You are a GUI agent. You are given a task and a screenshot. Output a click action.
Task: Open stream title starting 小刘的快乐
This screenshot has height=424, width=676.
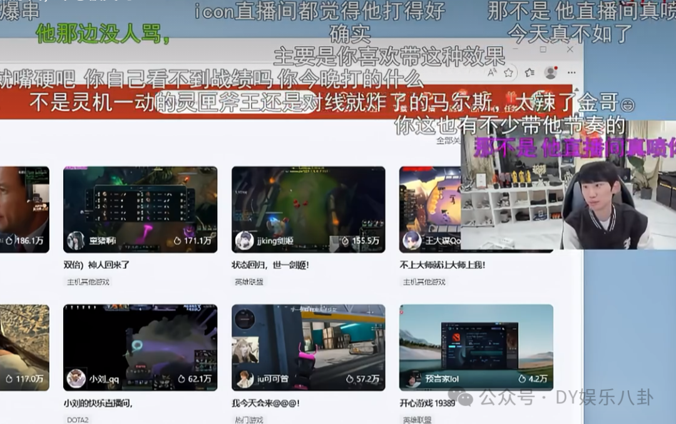point(98,403)
